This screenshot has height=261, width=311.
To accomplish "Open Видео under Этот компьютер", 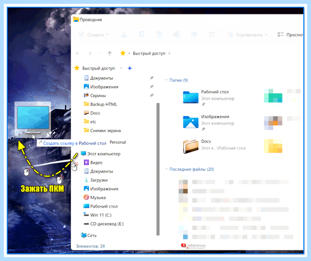I will 96,163.
